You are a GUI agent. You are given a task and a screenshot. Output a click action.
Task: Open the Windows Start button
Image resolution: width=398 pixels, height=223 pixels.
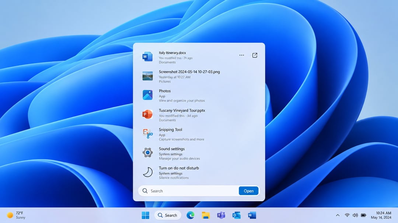click(x=146, y=215)
